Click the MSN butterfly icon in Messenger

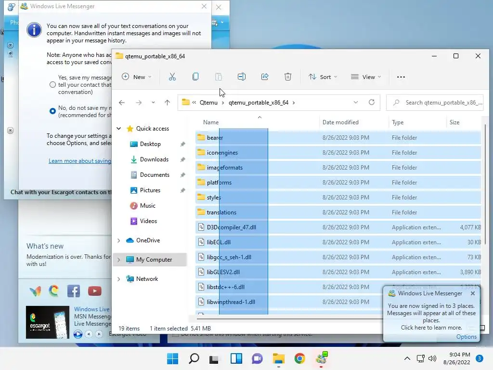click(x=35, y=291)
